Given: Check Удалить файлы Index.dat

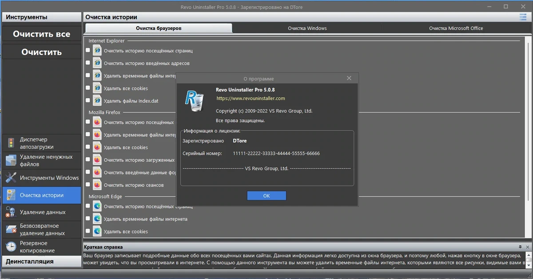Looking at the screenshot, I should pyautogui.click(x=88, y=100).
